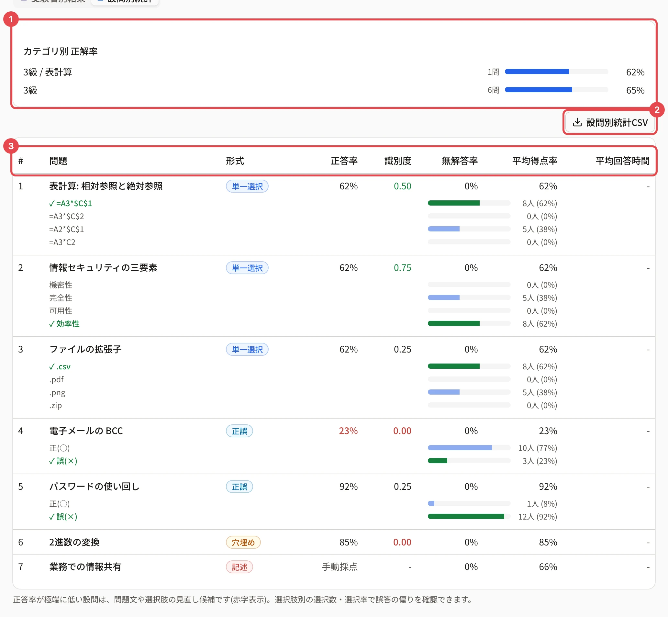Click the 手動採点 label
Screen dimensions: 668x617
340,567
